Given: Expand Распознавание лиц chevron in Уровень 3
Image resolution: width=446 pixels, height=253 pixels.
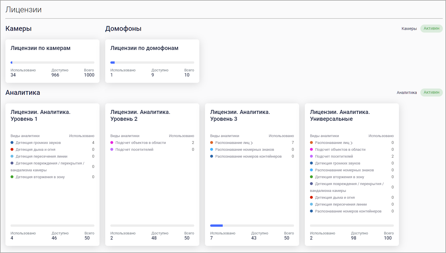Looking at the screenshot, I should point(252,143).
